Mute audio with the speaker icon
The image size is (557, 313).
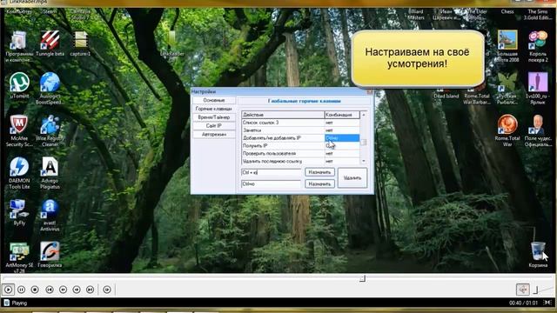[x=522, y=290]
